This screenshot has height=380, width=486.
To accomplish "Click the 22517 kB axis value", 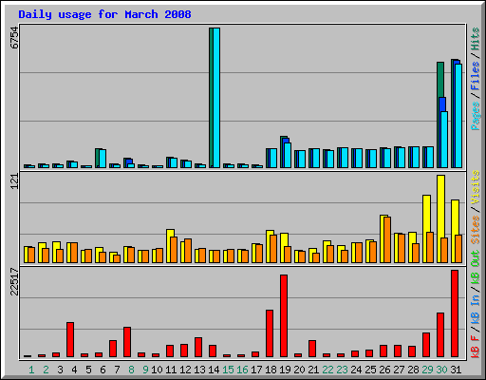I will [x=14, y=281].
